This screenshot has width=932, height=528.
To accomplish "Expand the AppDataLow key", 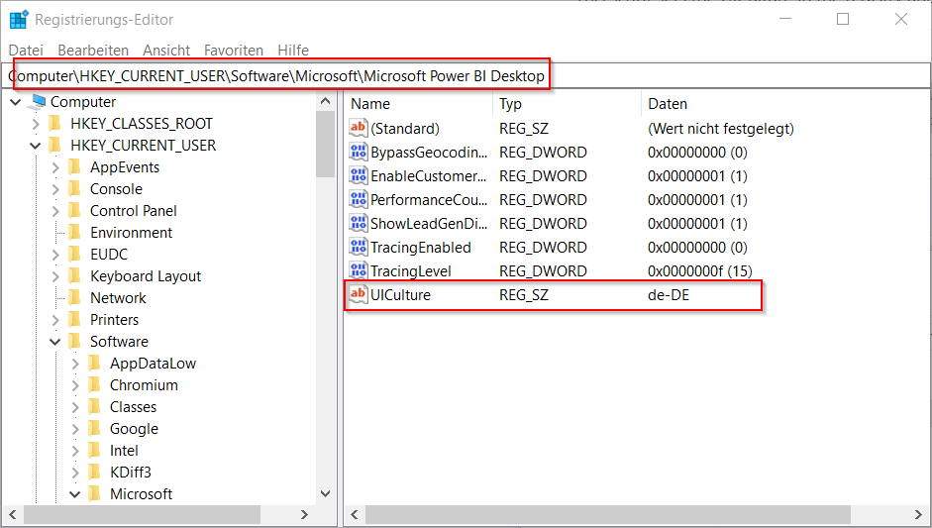I will coord(75,364).
